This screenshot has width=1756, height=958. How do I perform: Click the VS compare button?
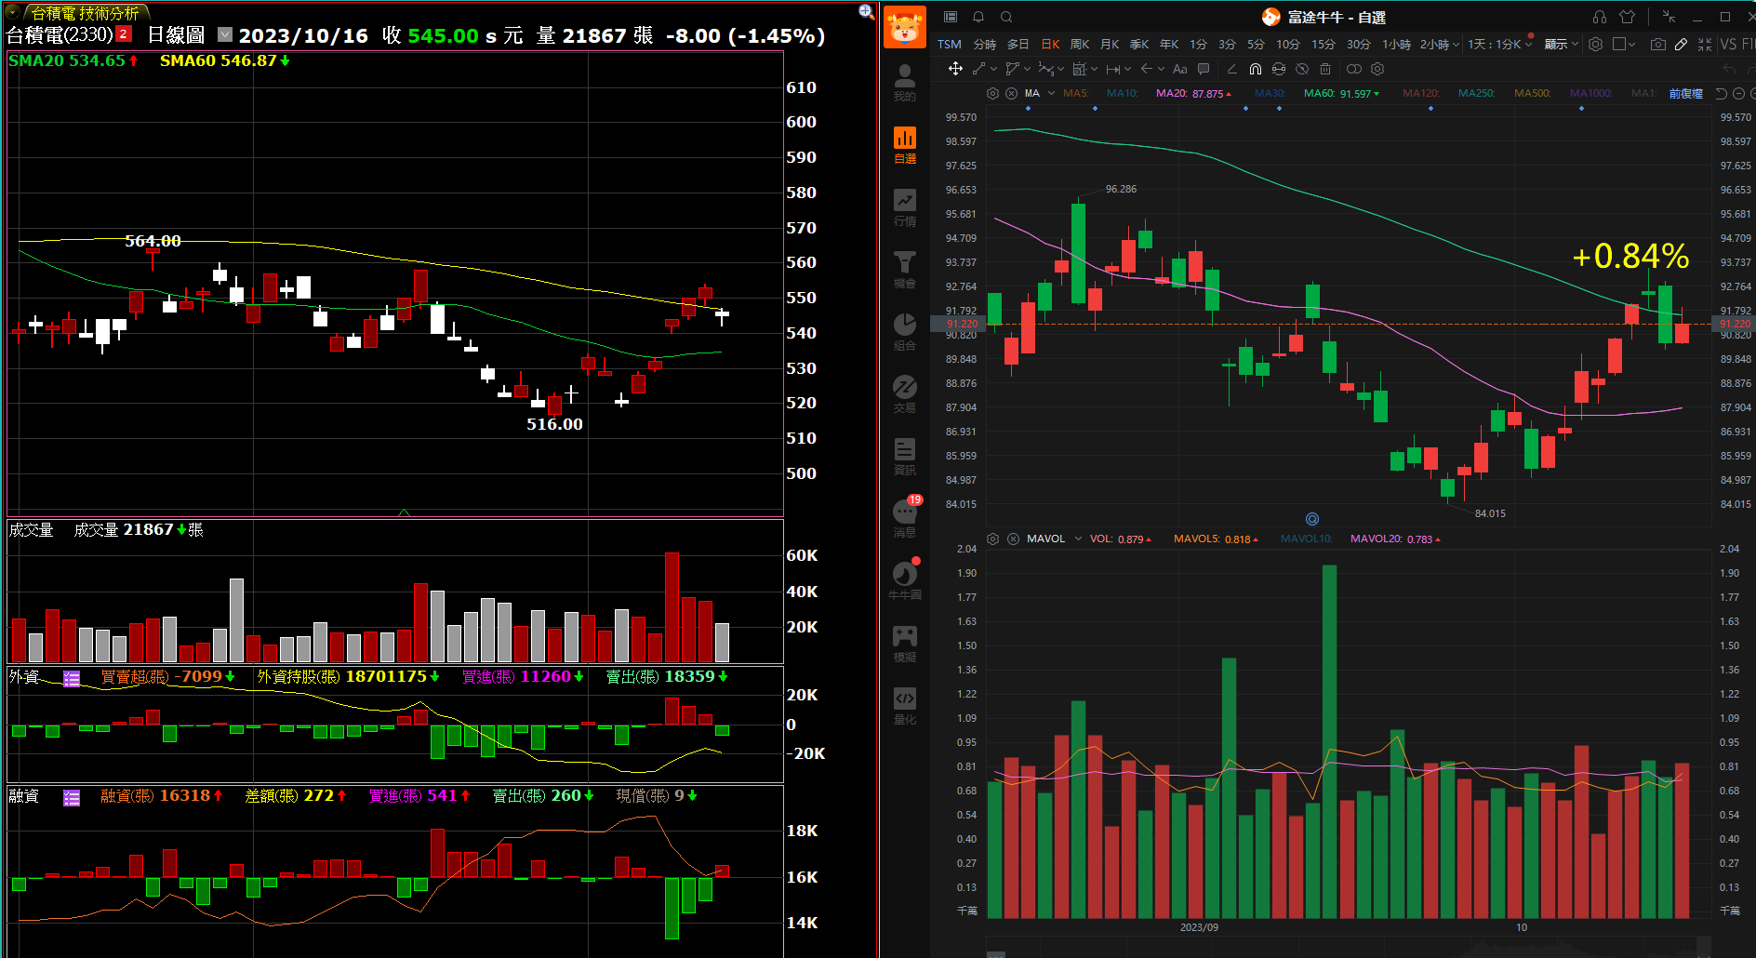point(1728,44)
